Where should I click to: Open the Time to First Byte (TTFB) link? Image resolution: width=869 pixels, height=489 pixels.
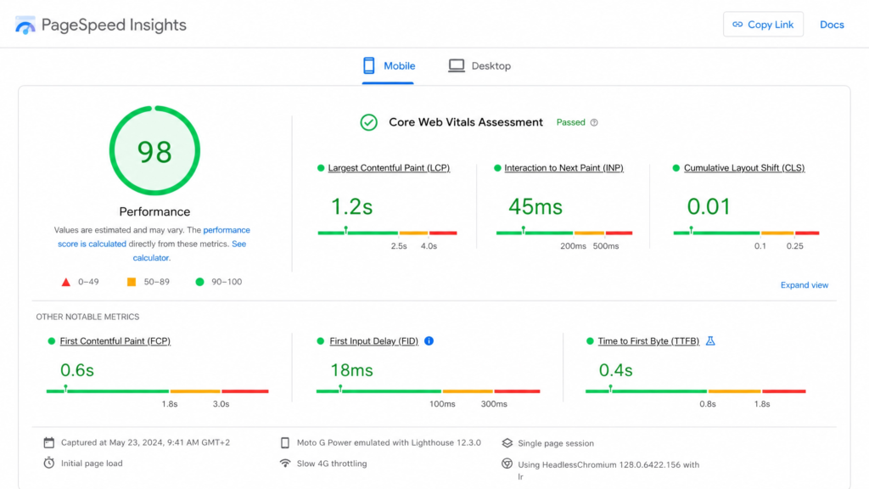[x=648, y=341]
